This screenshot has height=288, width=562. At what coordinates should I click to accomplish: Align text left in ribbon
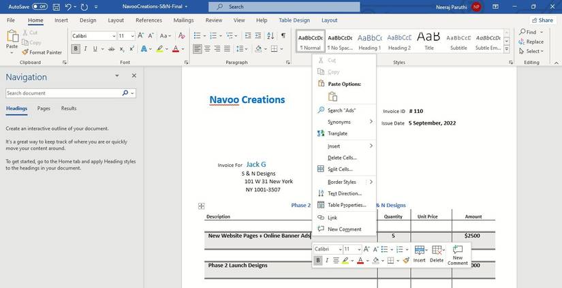point(197,49)
